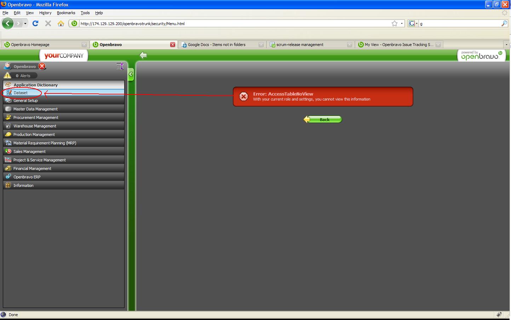Image resolution: width=511 pixels, height=320 pixels.
Task: Click the green Back button
Action: [x=324, y=120]
